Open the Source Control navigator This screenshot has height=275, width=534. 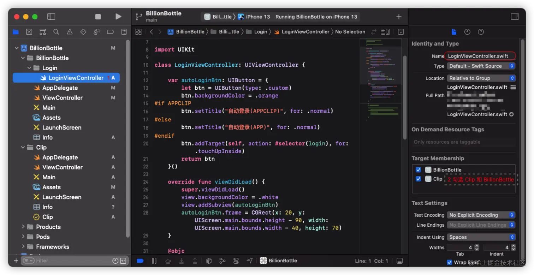[x=29, y=32]
